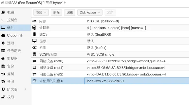The height and width of the screenshot is (105, 189).
Task: Open the Disk Action dropdown
Action: coord(90,12)
